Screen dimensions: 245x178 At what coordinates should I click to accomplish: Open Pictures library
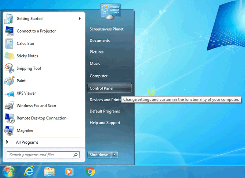[x=97, y=52]
